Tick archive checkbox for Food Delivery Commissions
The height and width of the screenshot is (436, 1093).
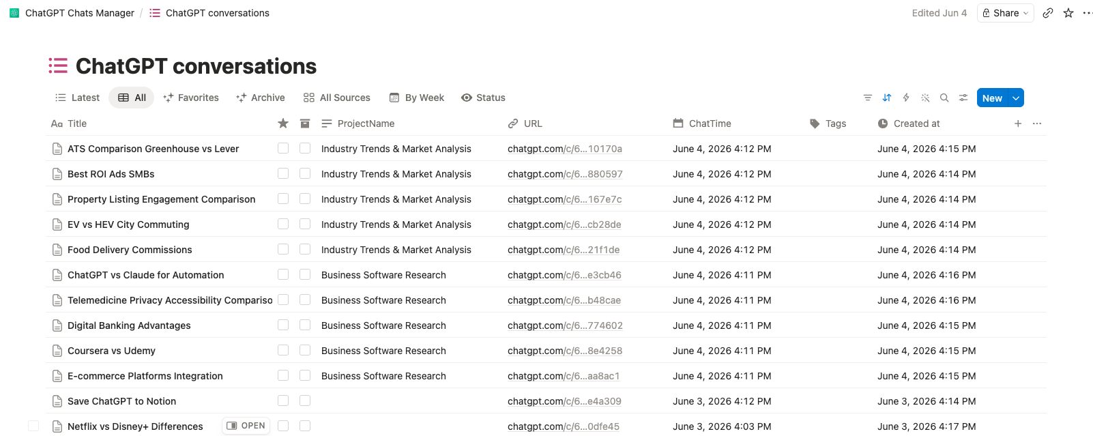[305, 249]
